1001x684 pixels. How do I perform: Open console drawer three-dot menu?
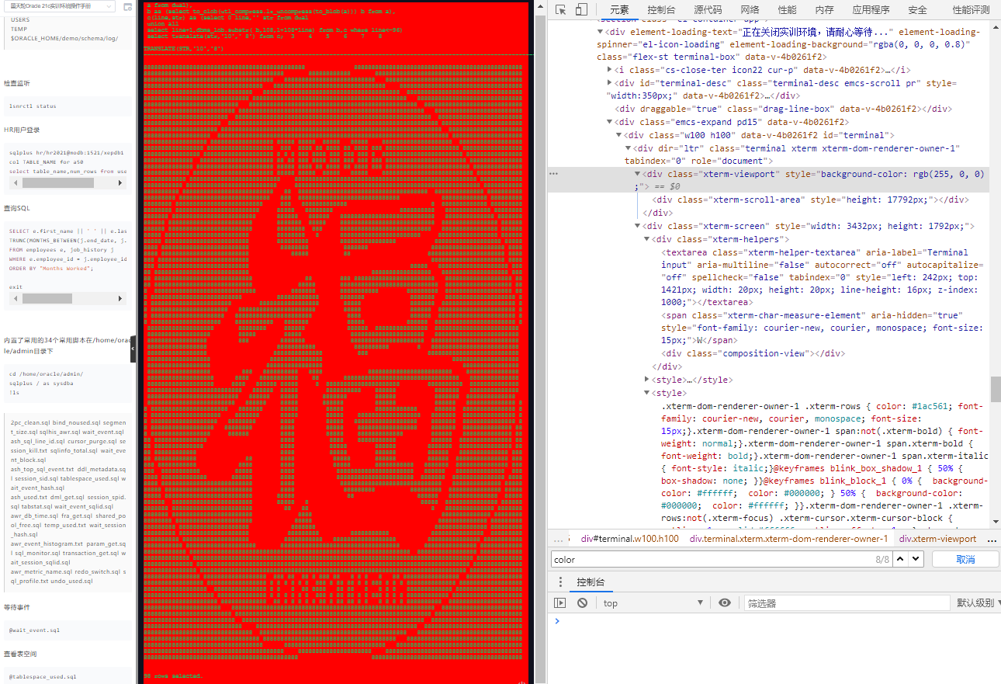[560, 582]
